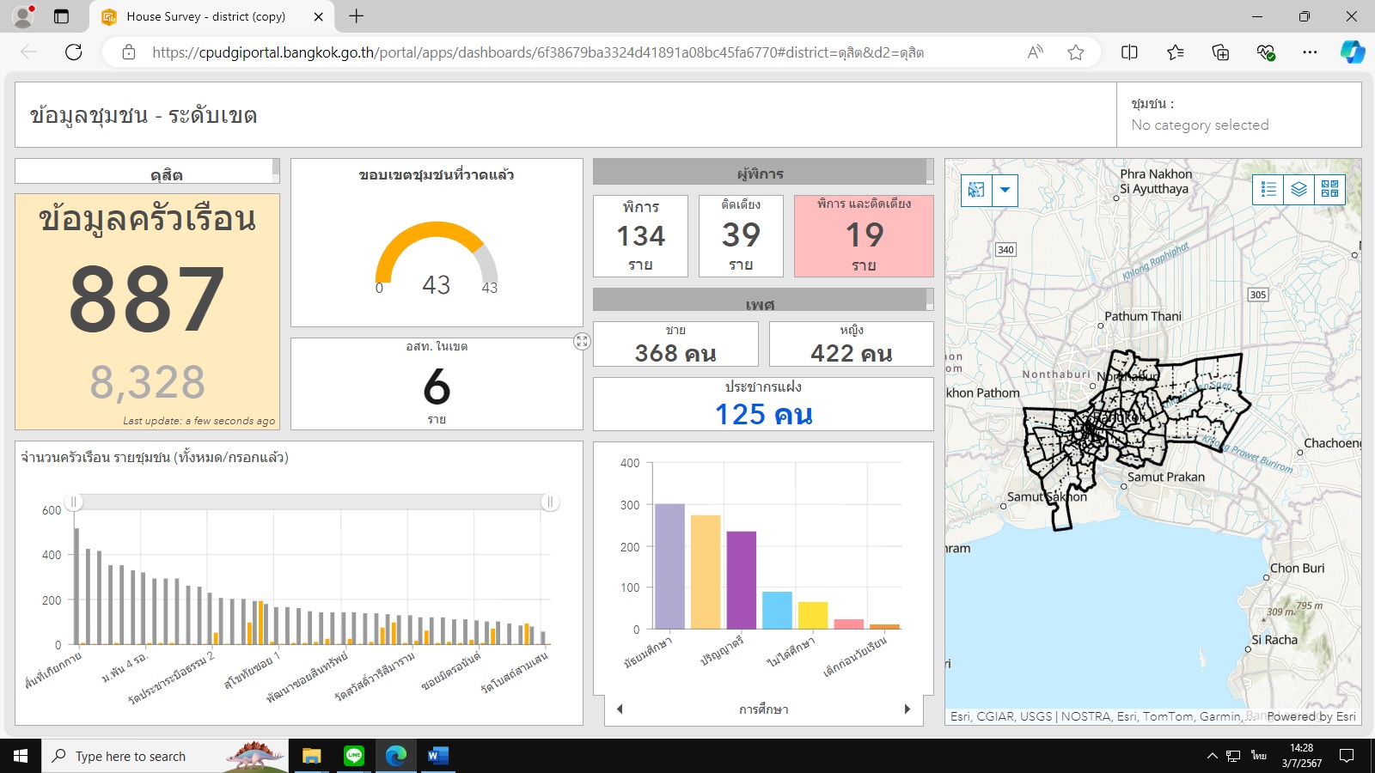Screen dimensions: 1375x773
Task: Go to previous chart before การศึกษา
Action: pyautogui.click(x=620, y=709)
